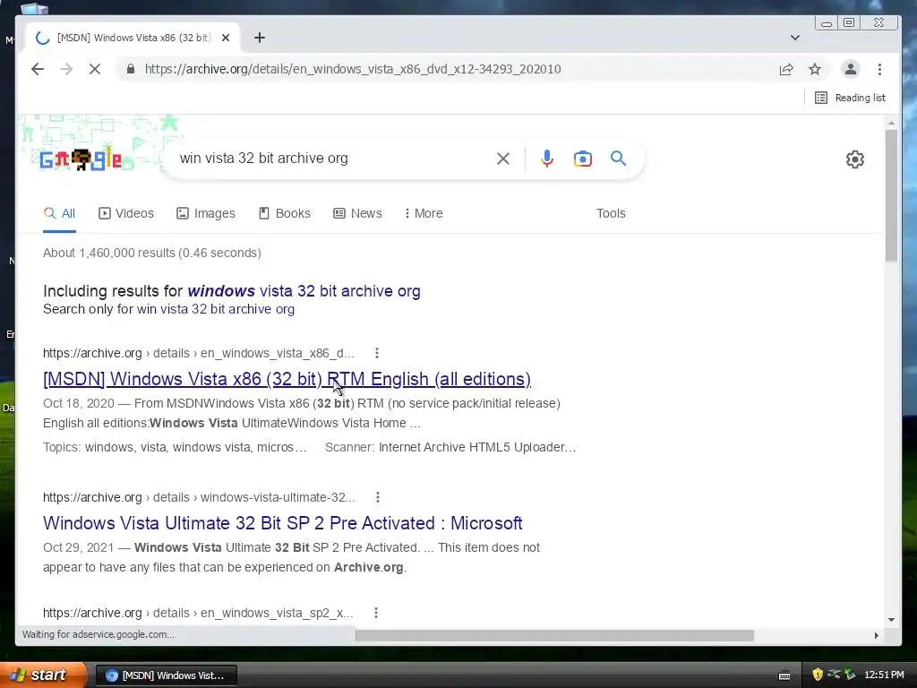Open the Chrome three-dot menu
The image size is (917, 688).
[879, 69]
